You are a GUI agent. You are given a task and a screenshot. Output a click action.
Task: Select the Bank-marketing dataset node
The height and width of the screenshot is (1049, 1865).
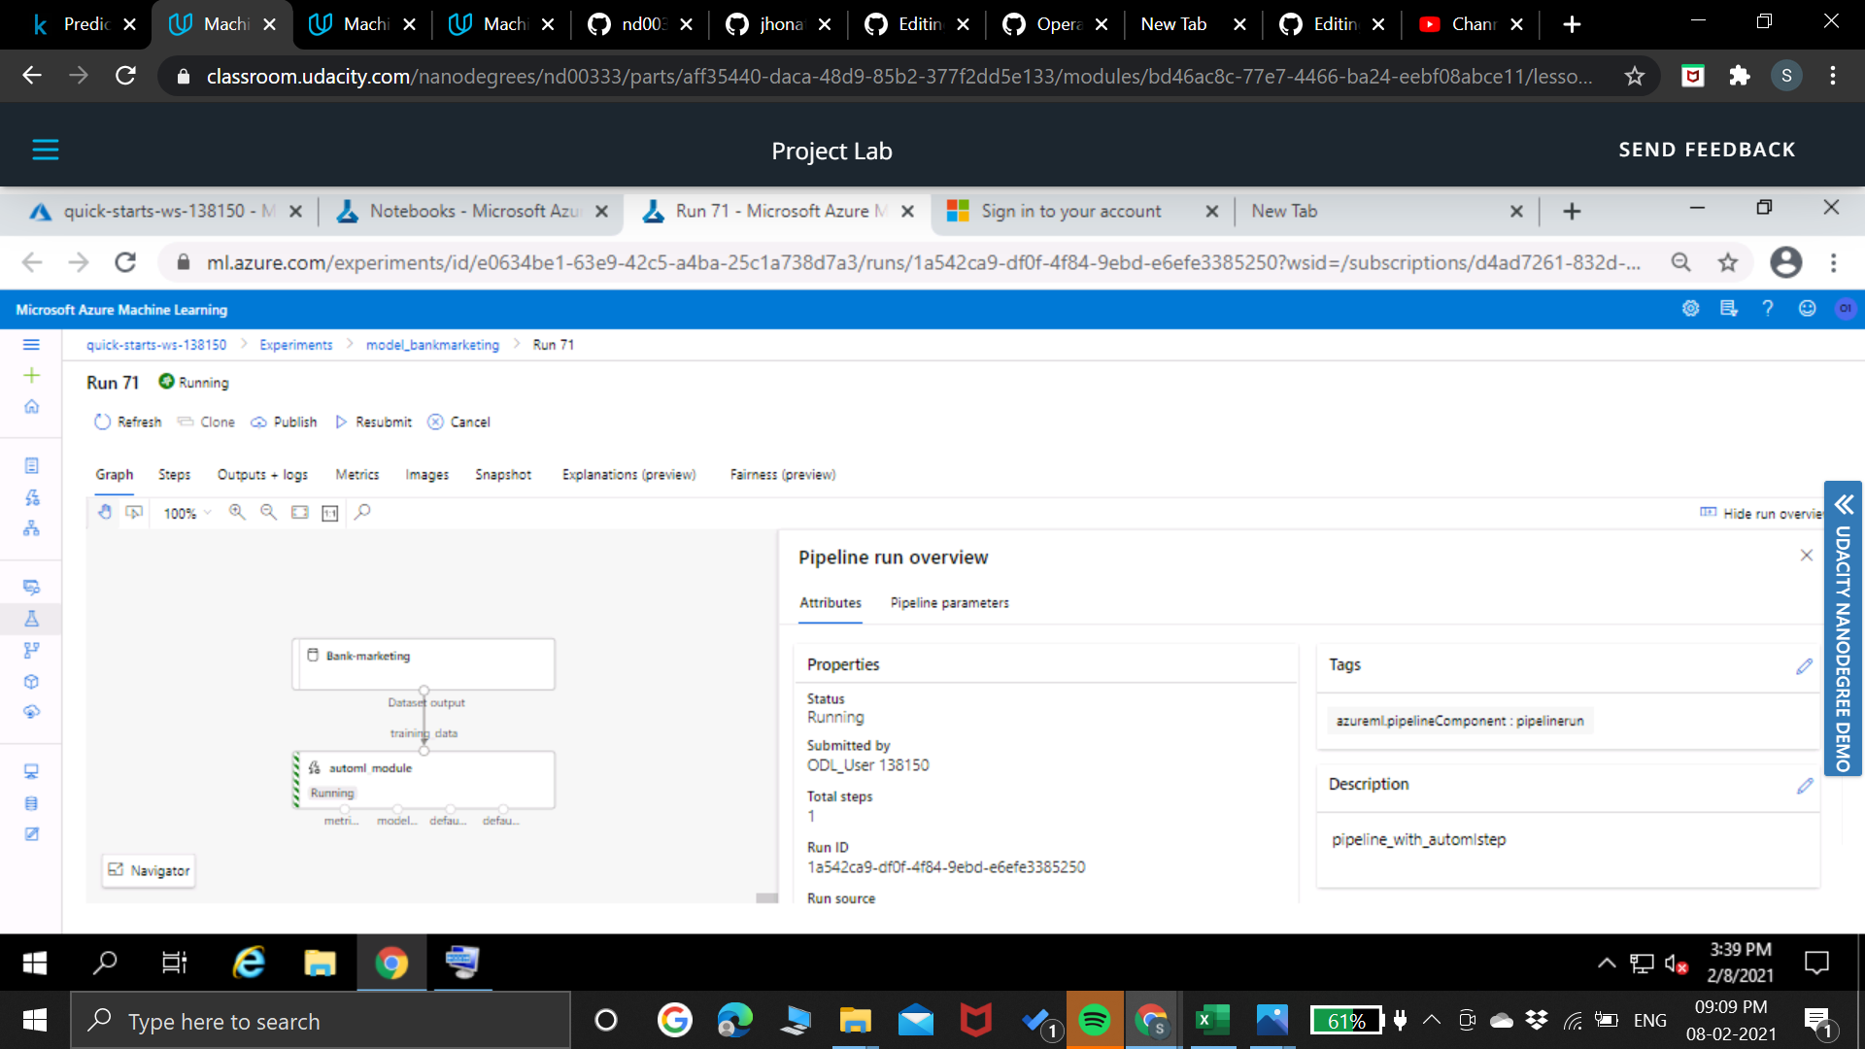pyautogui.click(x=424, y=663)
